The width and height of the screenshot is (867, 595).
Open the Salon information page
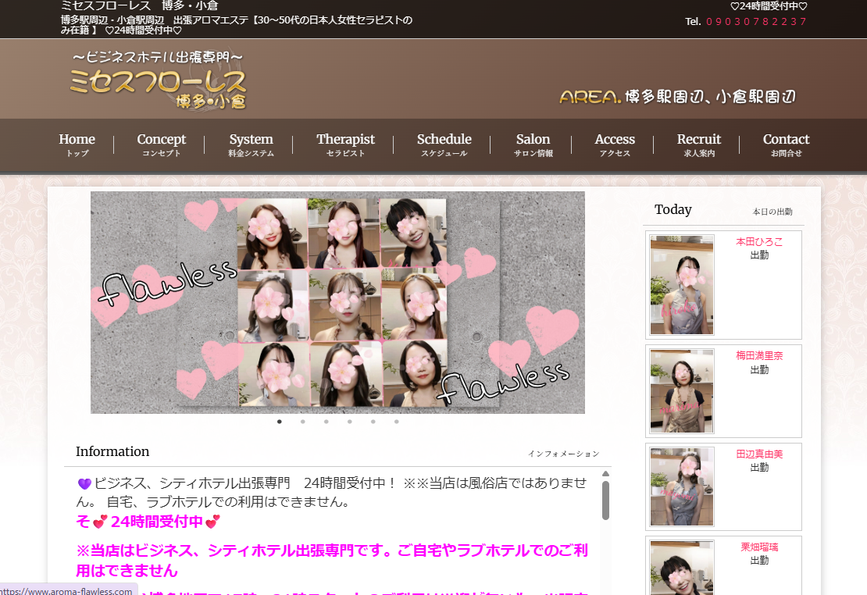[x=533, y=145]
